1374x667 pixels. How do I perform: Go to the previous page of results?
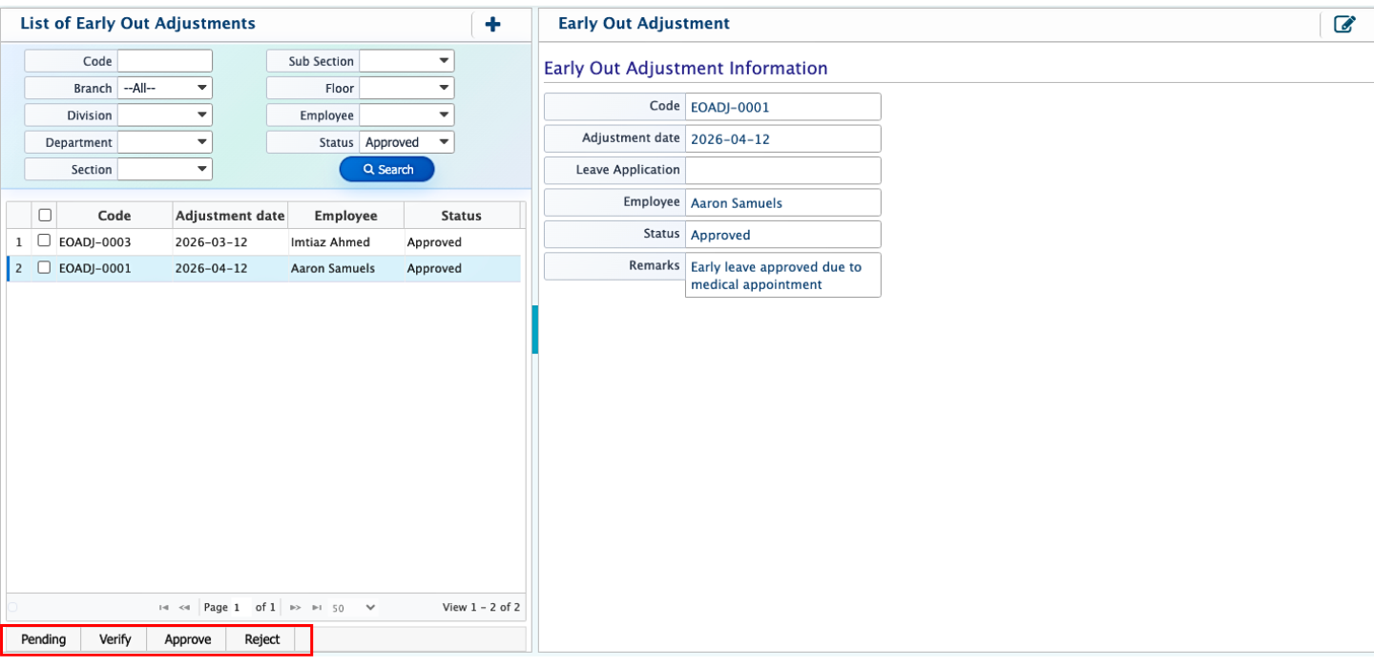[x=184, y=608]
